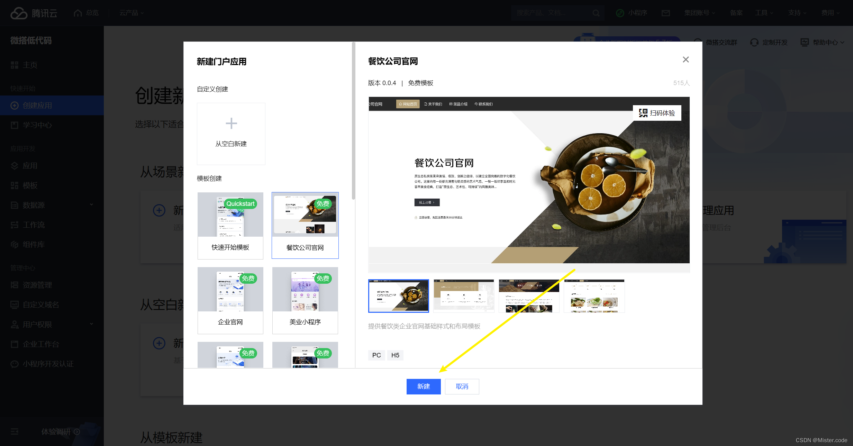Click the 新建 button to create the app
Viewport: 853px width, 446px height.
(x=423, y=386)
